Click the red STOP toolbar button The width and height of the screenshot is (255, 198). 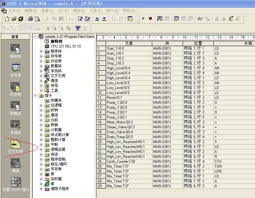click(150, 19)
